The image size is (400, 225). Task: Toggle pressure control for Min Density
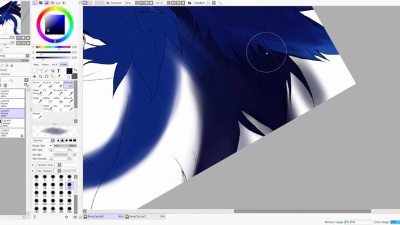51,159
